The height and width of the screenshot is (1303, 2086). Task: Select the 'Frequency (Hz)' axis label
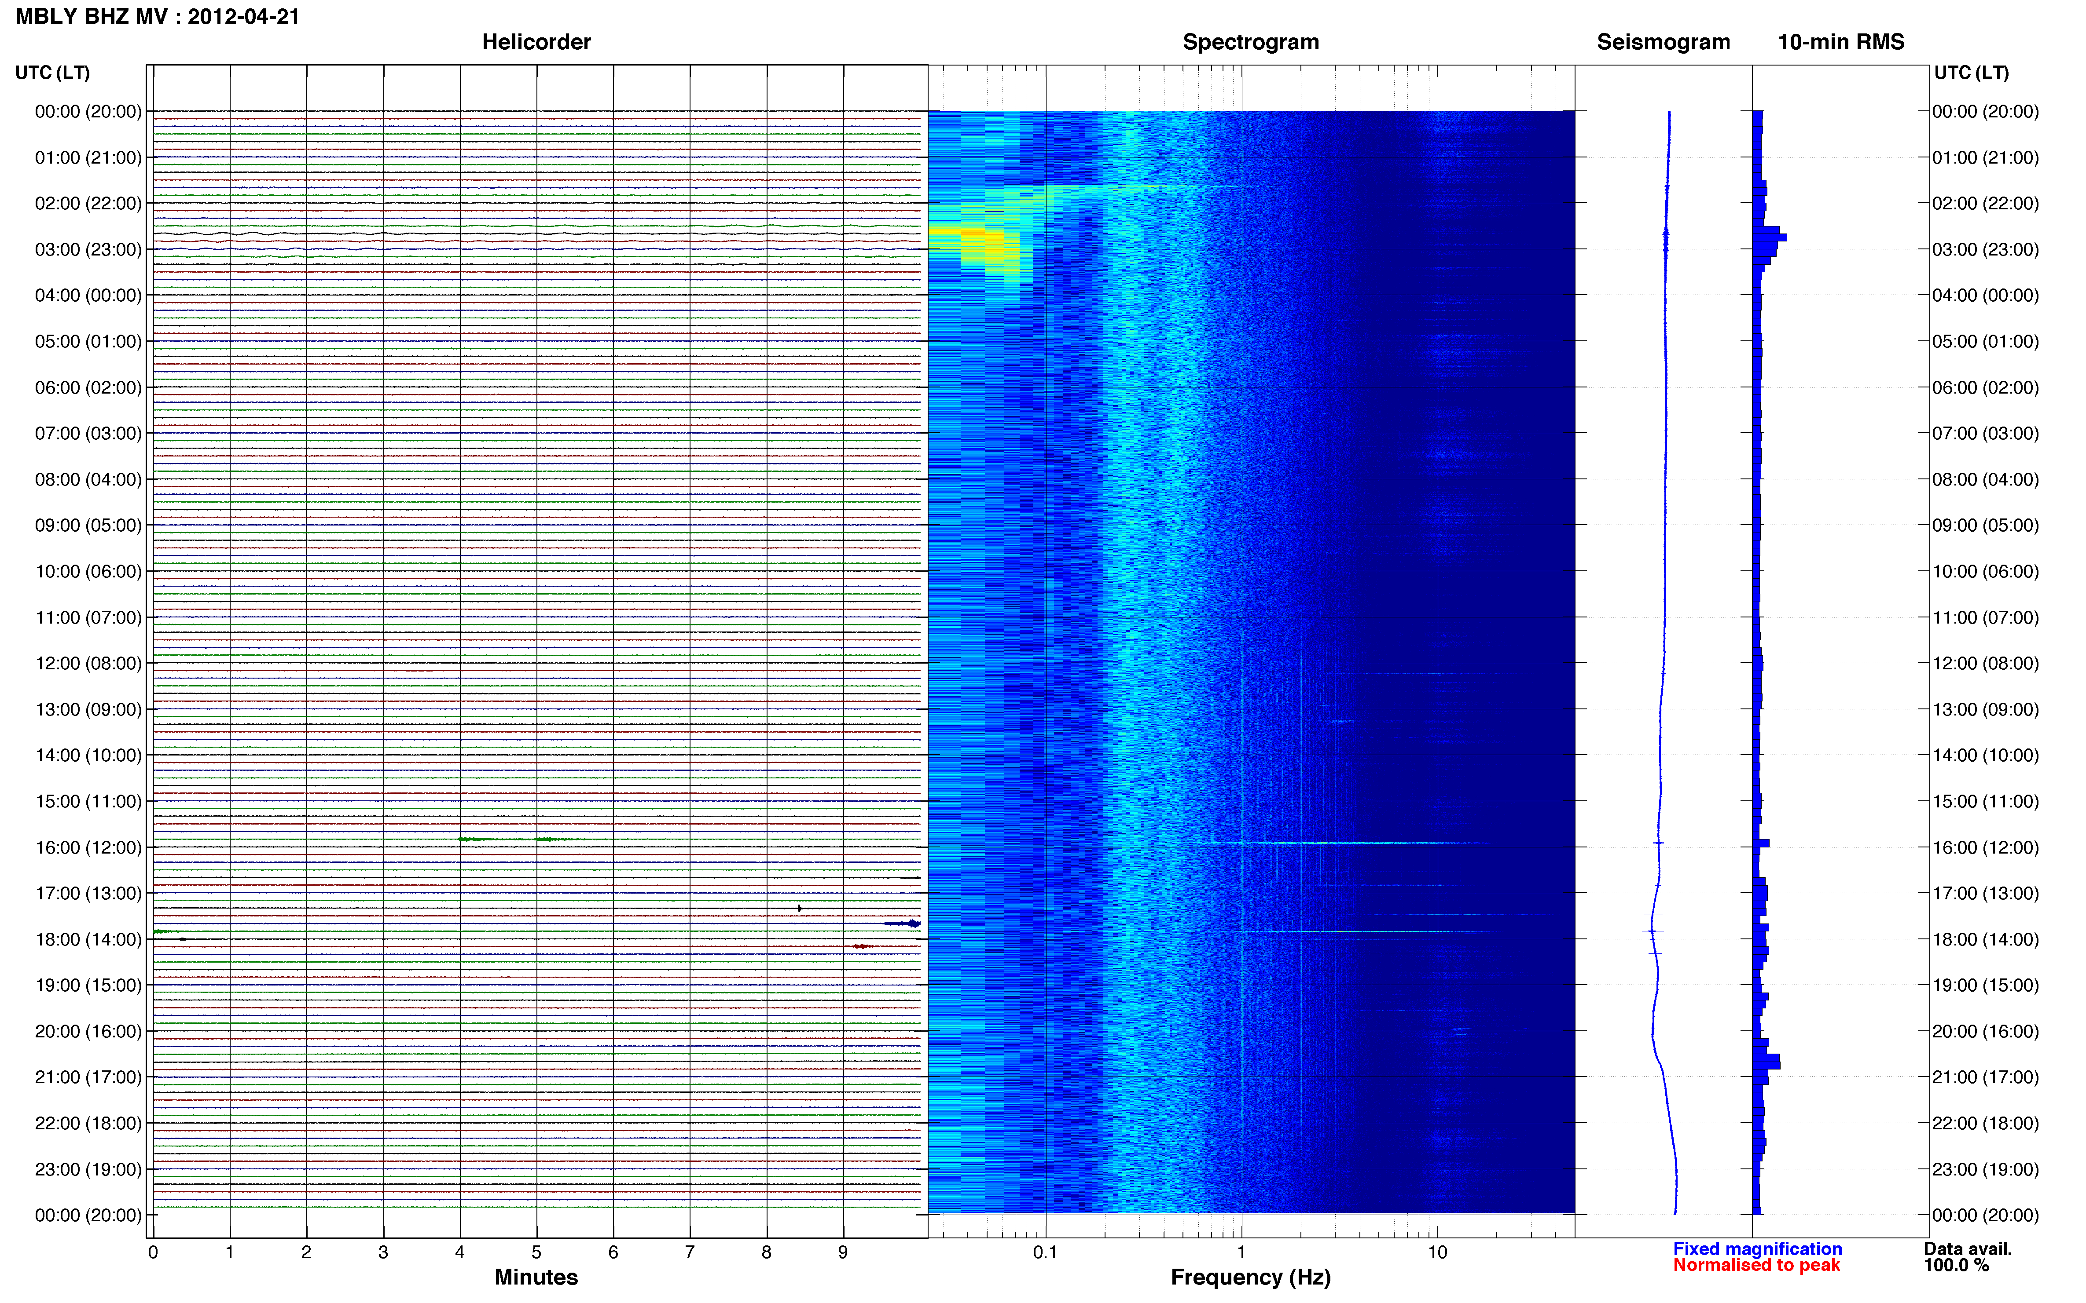point(1250,1277)
